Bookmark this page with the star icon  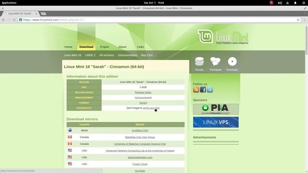point(298,20)
